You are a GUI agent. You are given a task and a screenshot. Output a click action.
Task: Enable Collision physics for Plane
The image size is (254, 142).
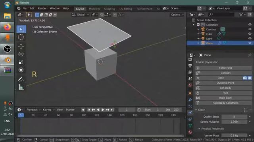pos(223,73)
